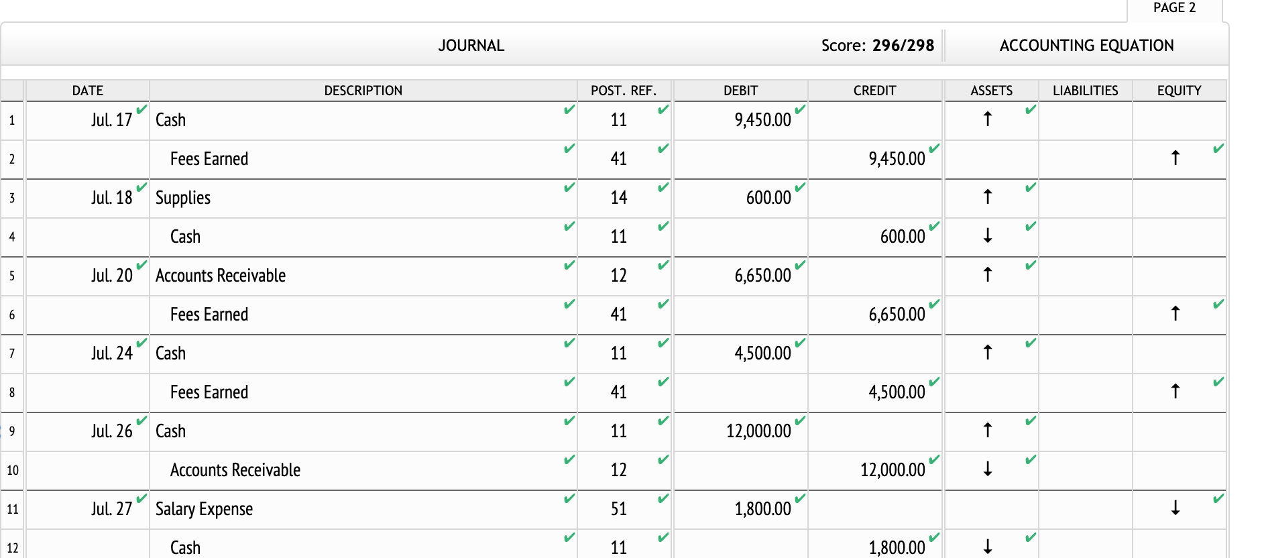1262x558 pixels.
Task: Click the line number 5 cell
Action: pos(12,276)
